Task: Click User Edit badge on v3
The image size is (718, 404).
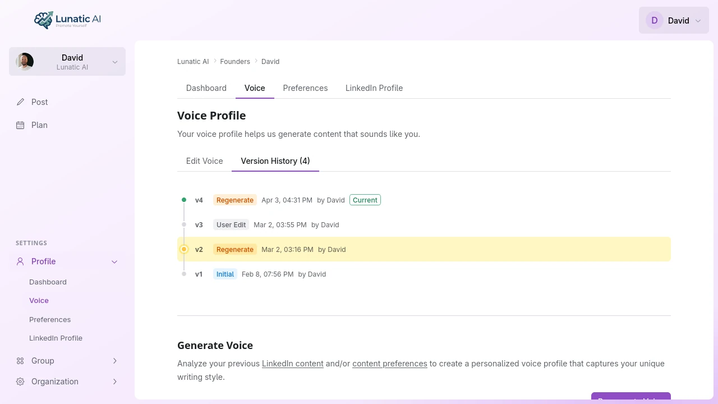Action: [x=231, y=224]
